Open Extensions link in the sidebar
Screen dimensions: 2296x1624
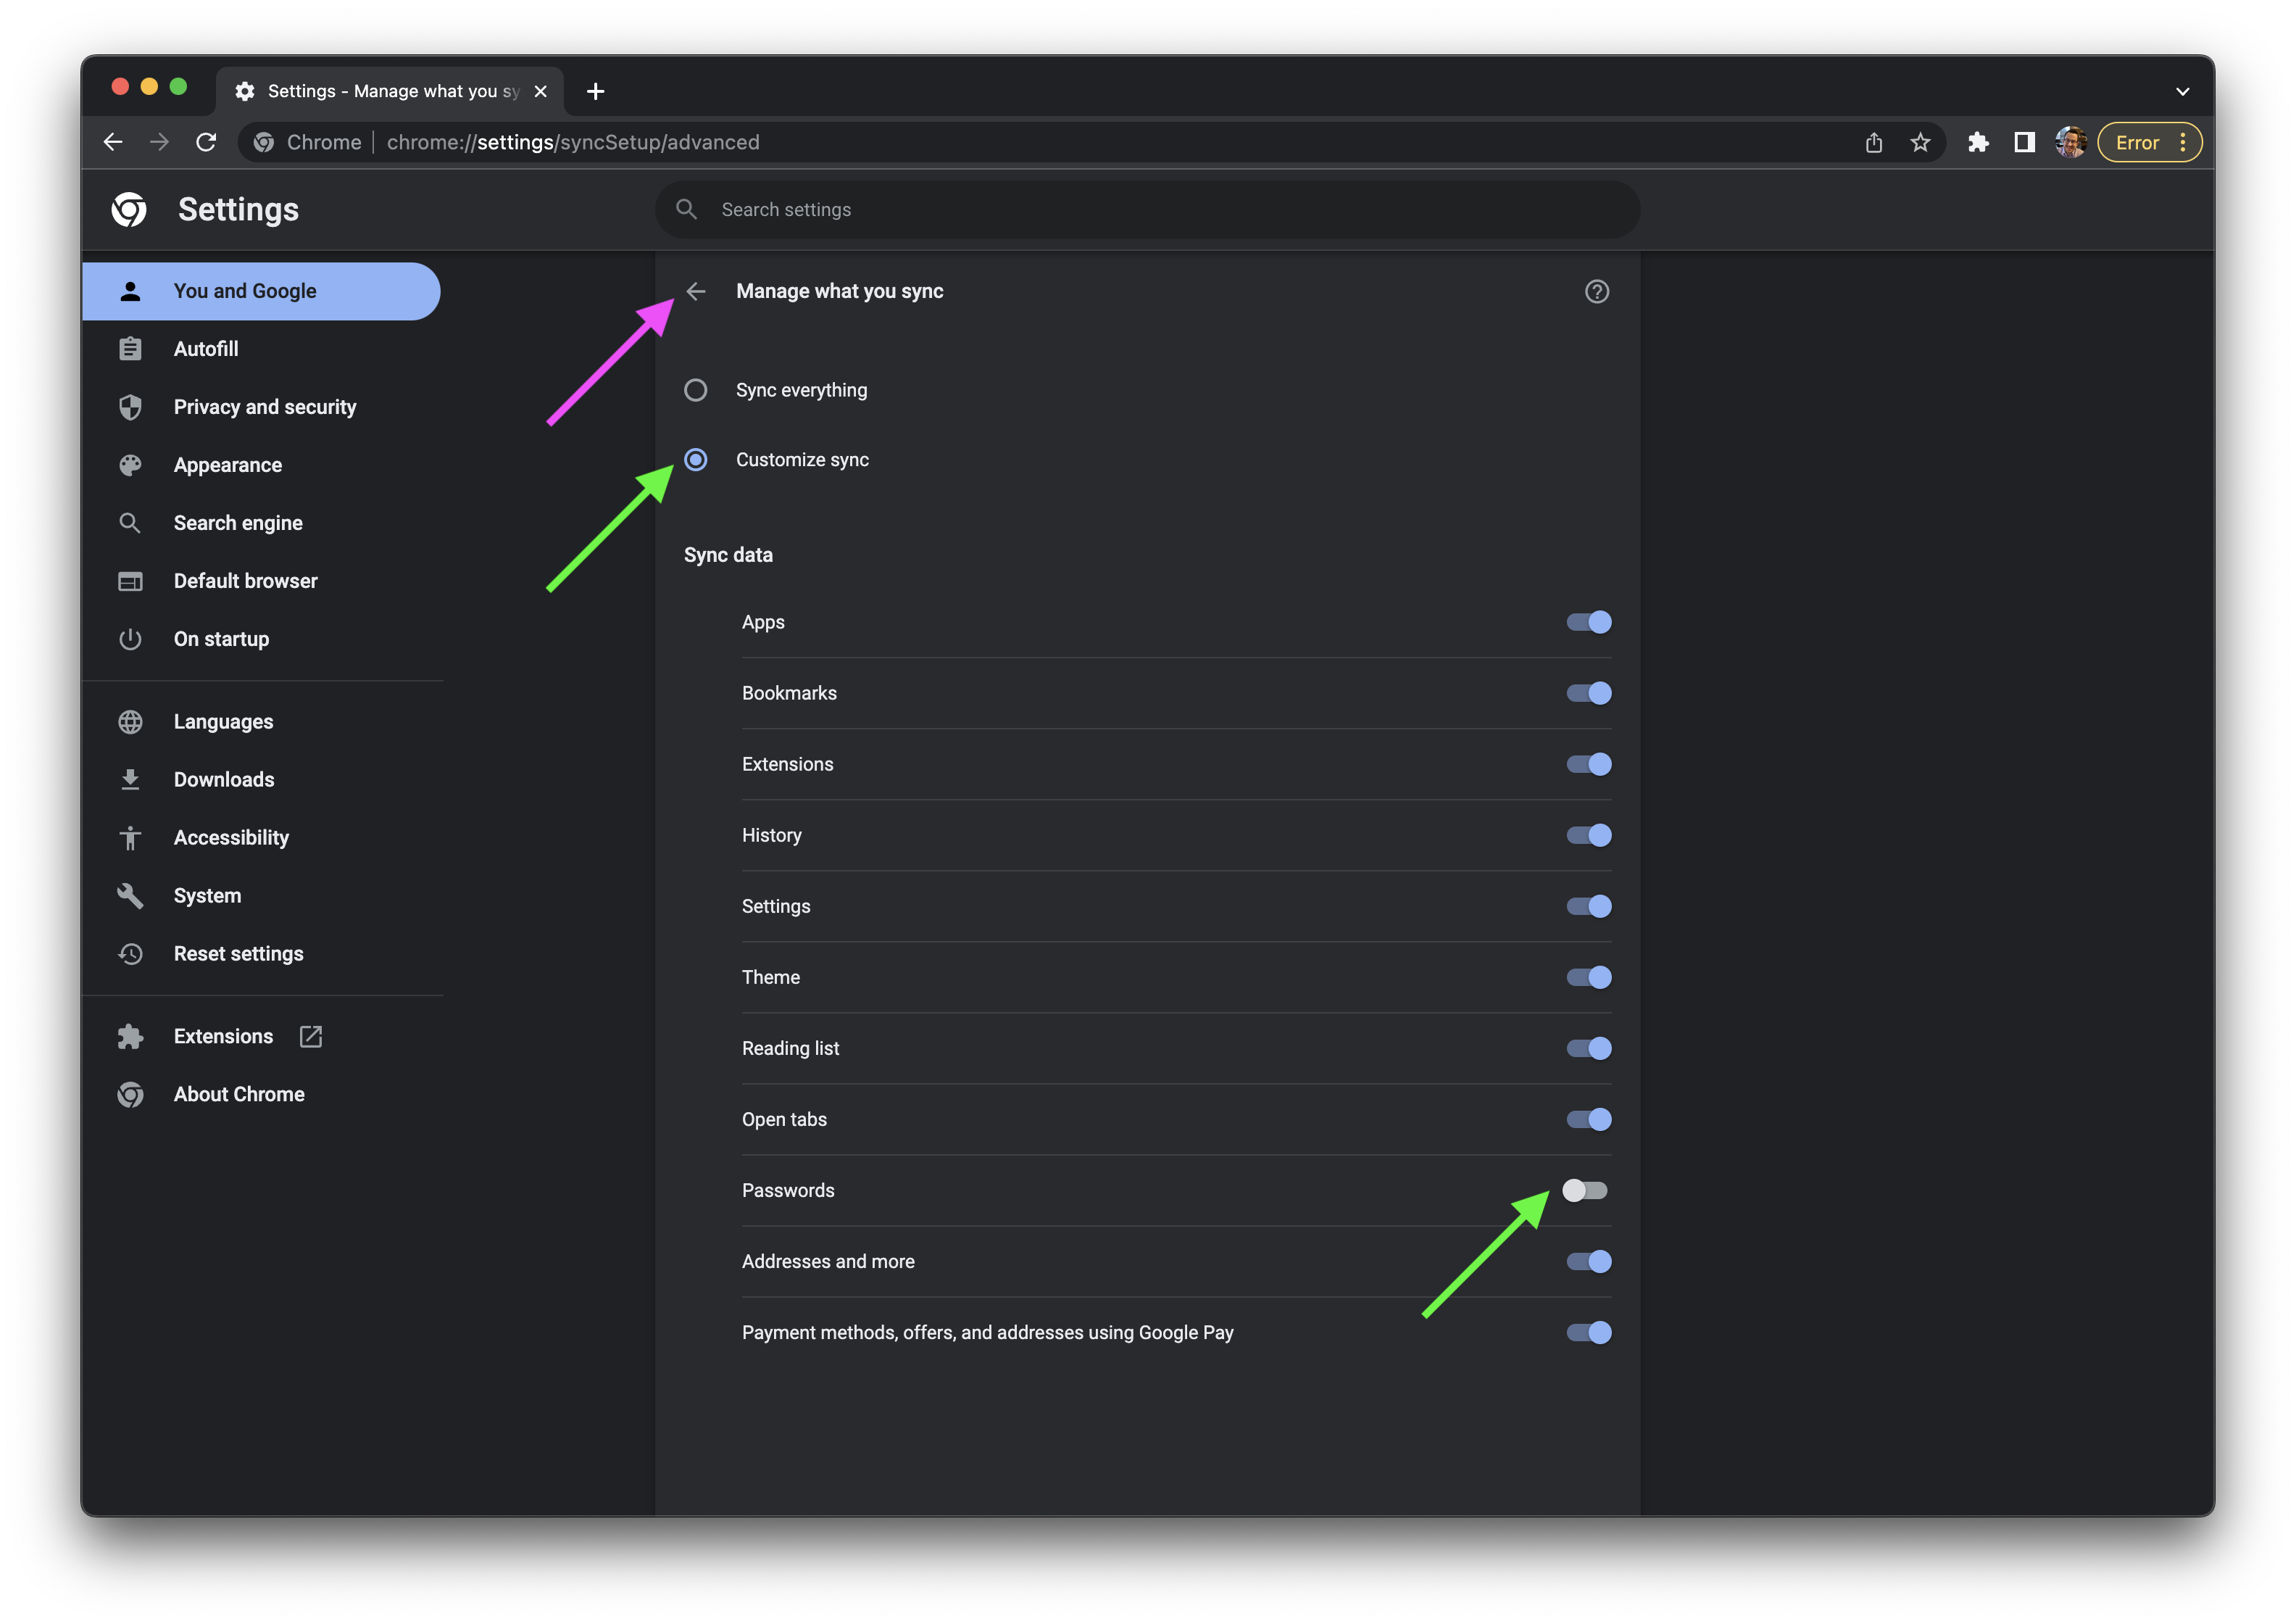[223, 1035]
